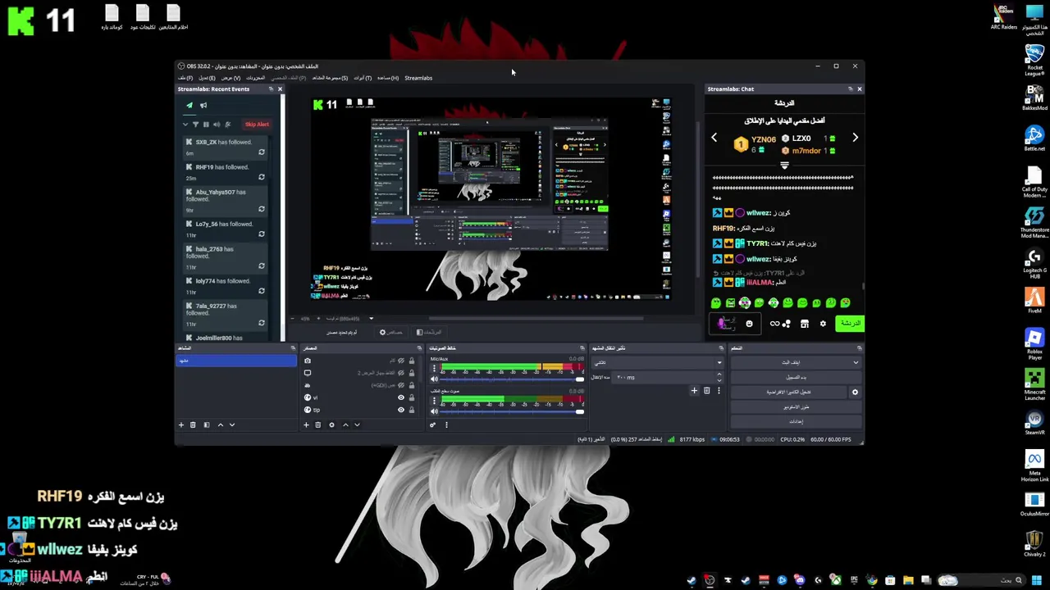
Task: Open the stop streaming button dropdown arrow
Action: tap(856, 362)
